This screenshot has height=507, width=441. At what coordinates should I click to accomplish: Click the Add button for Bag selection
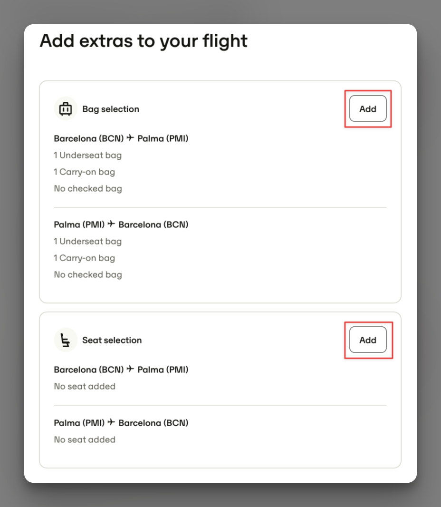(368, 108)
